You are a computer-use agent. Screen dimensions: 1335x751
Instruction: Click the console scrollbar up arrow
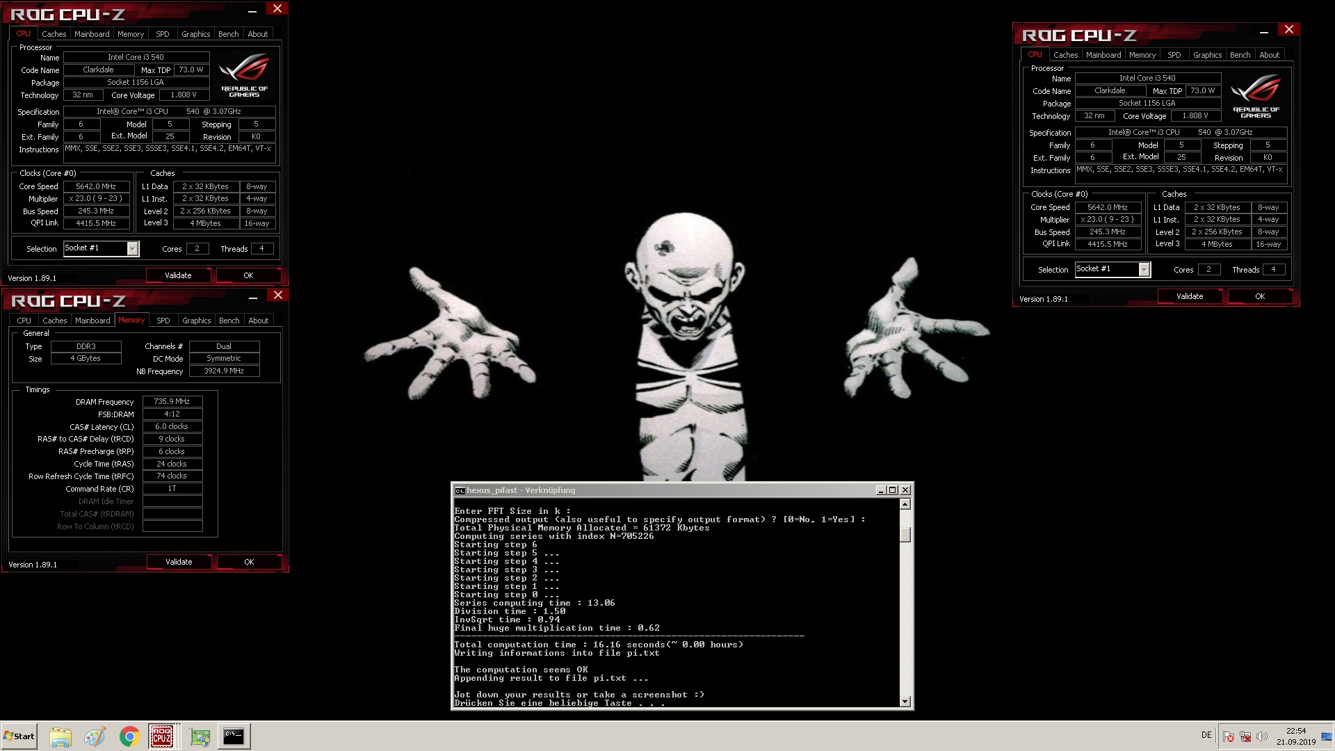pyautogui.click(x=905, y=504)
